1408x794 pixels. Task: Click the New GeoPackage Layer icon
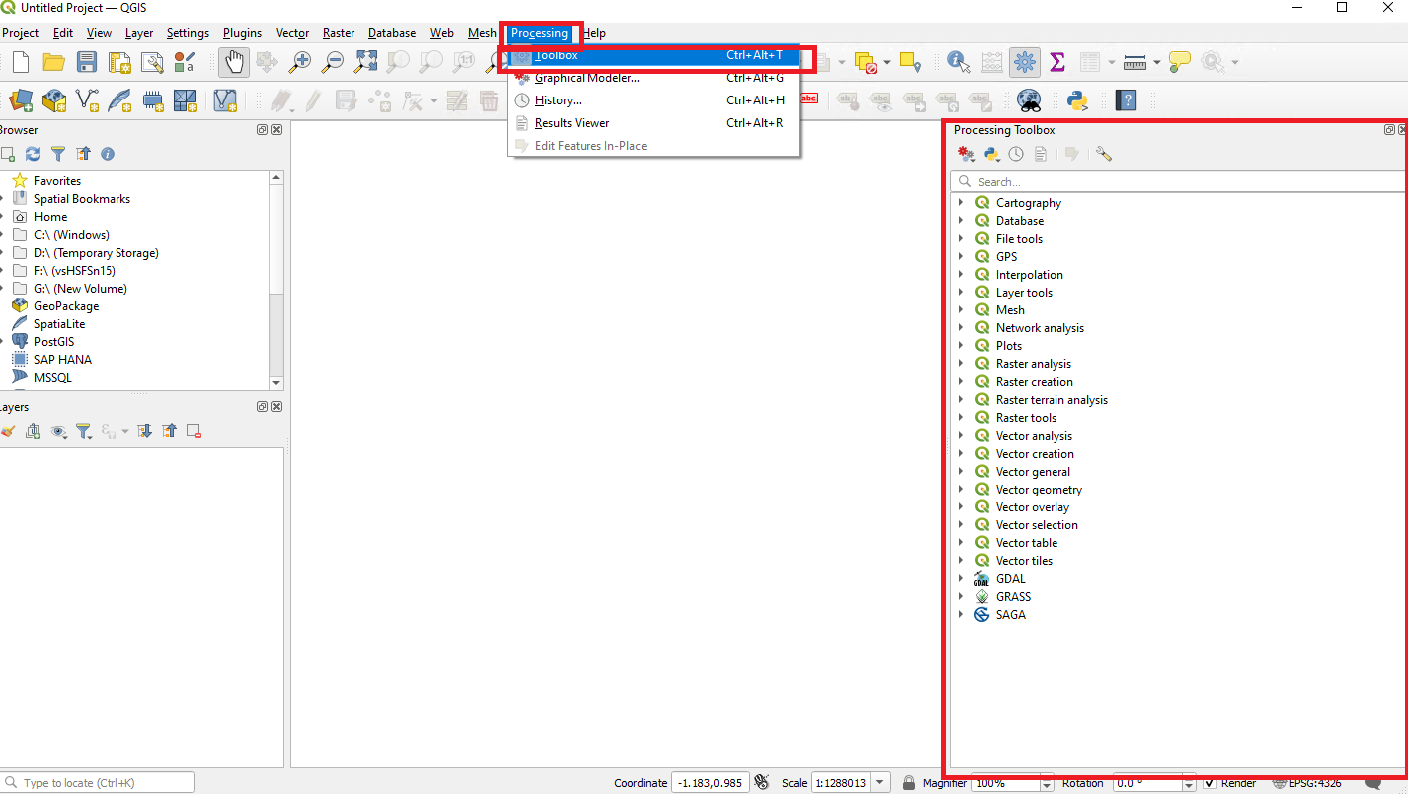click(54, 99)
